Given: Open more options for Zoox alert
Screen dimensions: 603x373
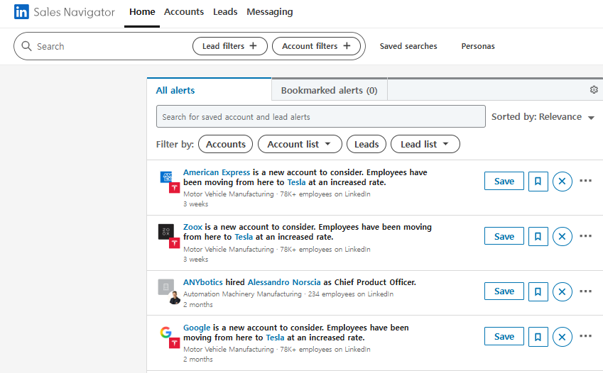Looking at the screenshot, I should pyautogui.click(x=585, y=236).
